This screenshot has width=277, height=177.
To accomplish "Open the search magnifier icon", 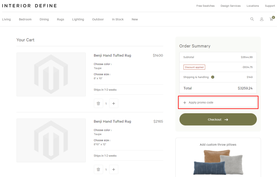I will click(x=252, y=19).
